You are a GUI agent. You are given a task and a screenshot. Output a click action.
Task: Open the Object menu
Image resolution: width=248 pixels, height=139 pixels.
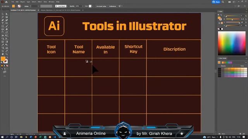coord(22,2)
